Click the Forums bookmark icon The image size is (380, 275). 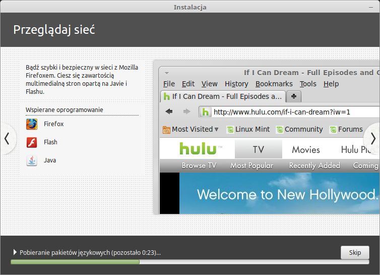(x=333, y=130)
